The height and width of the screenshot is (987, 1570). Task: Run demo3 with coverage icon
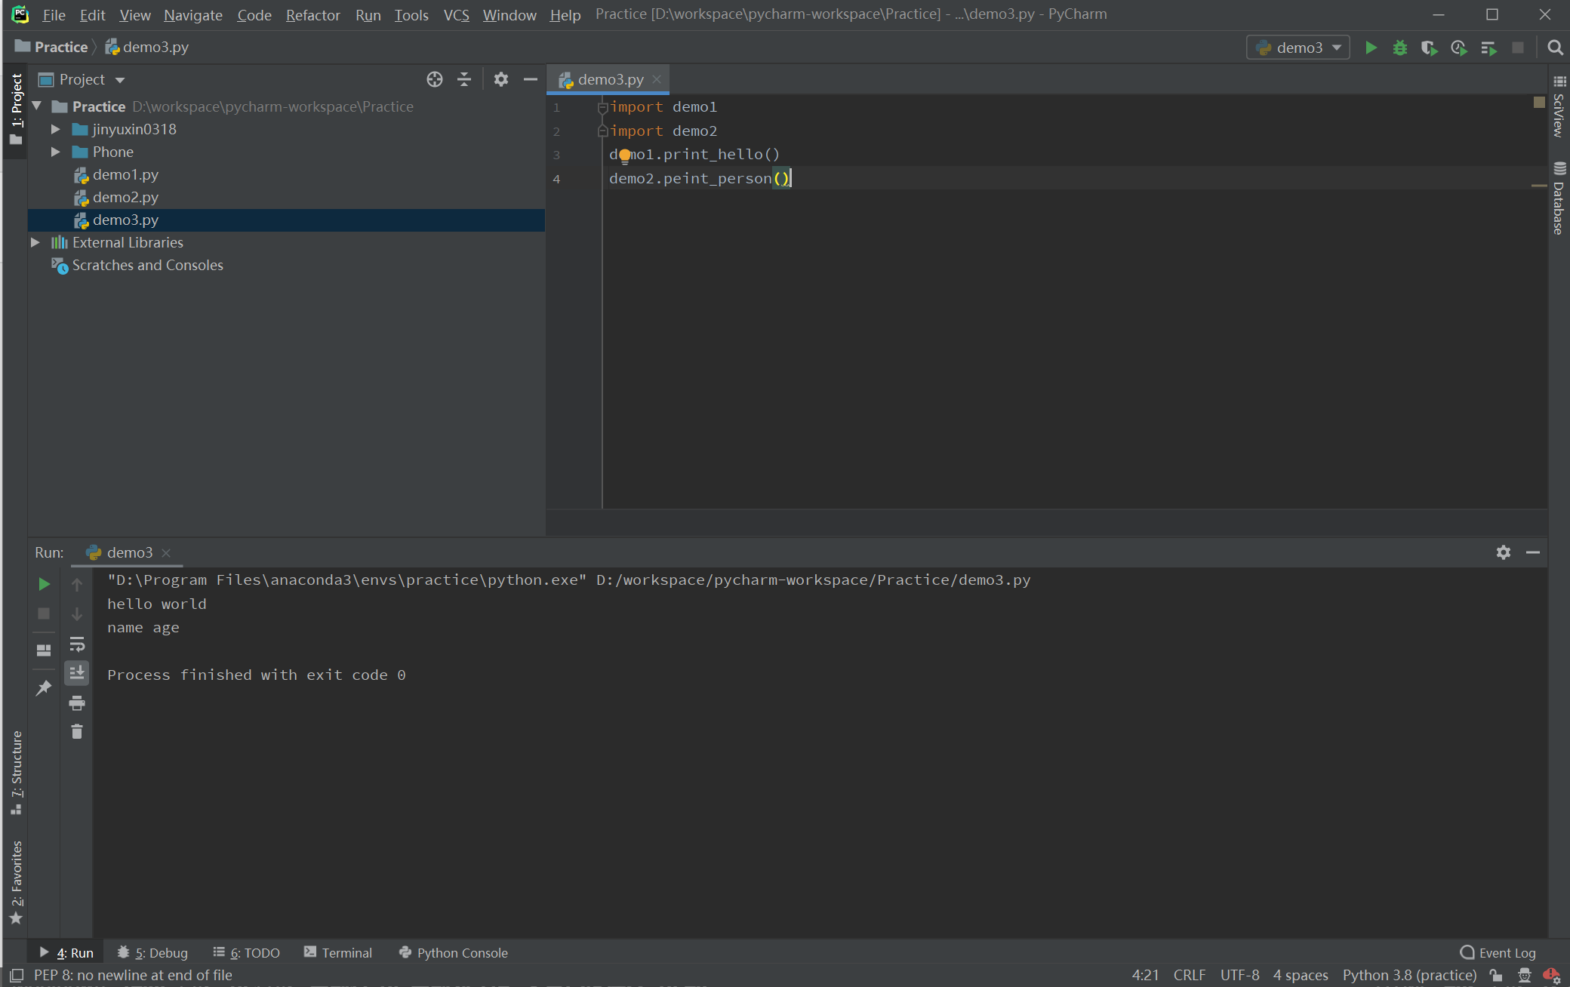[1428, 48]
